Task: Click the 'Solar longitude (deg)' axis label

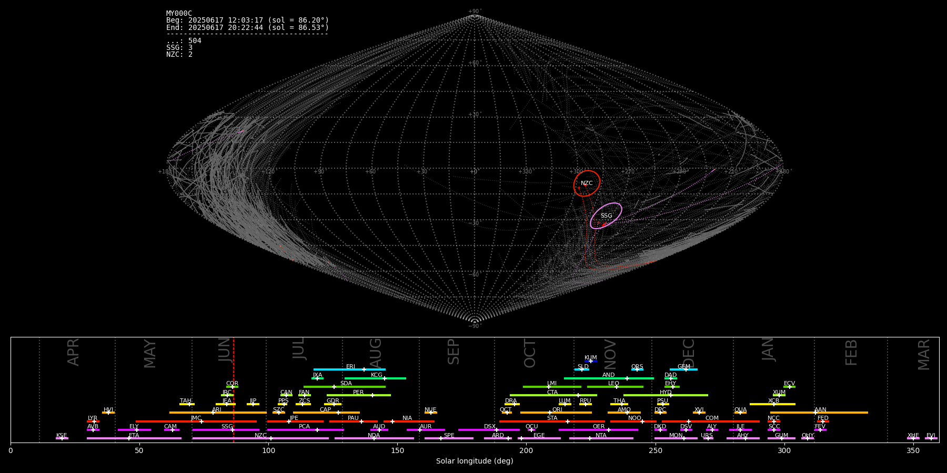Action: tap(475, 461)
